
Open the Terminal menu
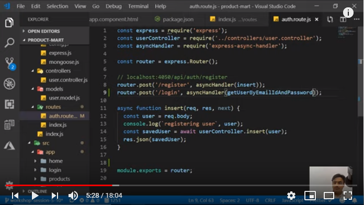138,6
